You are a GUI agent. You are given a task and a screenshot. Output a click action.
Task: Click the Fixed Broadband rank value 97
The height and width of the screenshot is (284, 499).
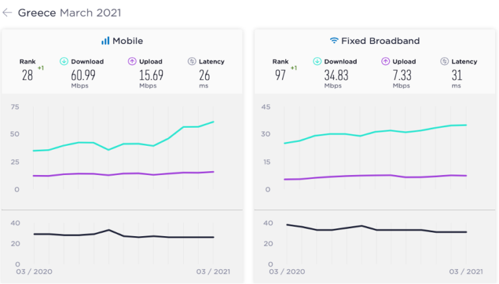(x=281, y=75)
